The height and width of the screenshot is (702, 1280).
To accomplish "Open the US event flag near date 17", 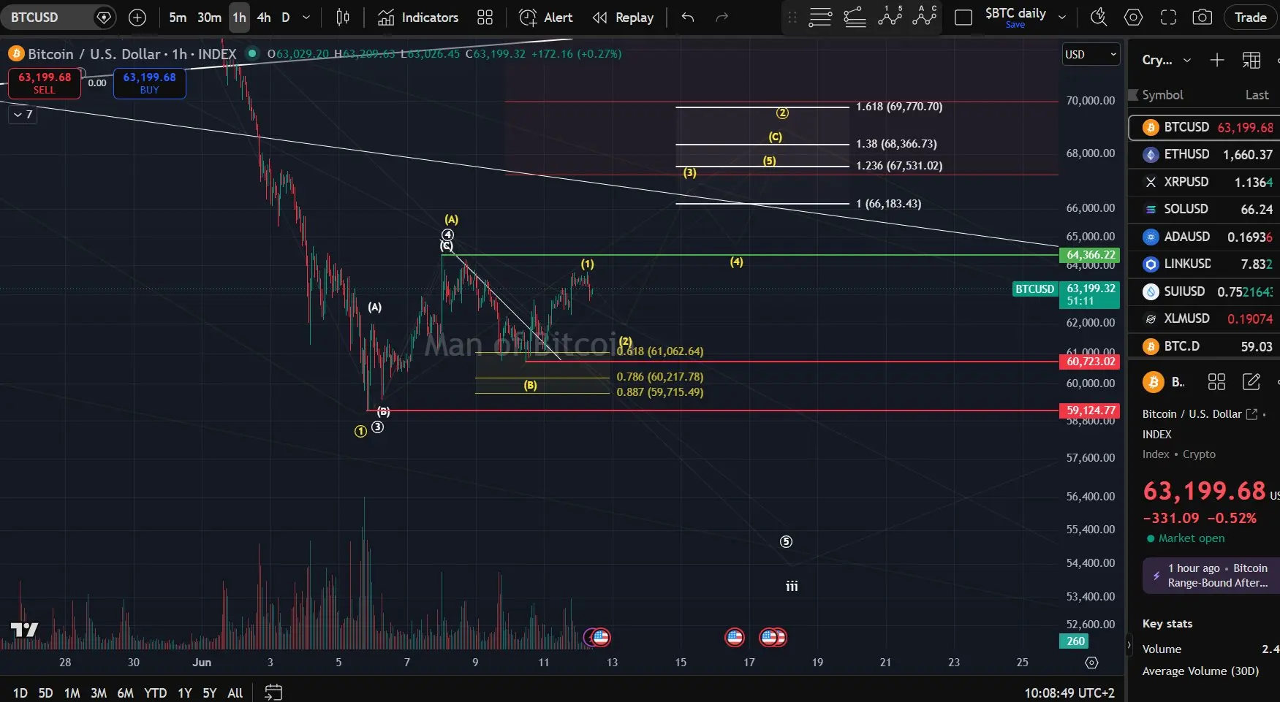I will (735, 638).
